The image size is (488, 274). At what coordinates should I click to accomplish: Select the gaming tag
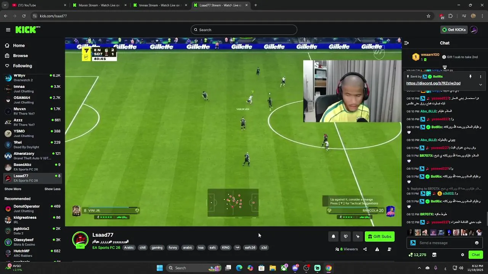coord(157,248)
